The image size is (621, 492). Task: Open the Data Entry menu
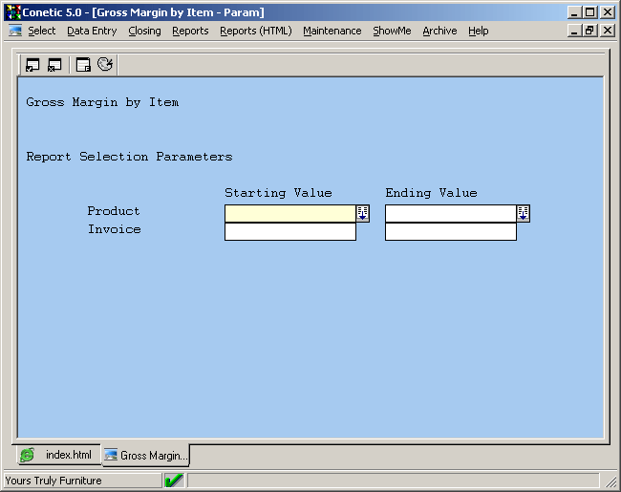[92, 31]
